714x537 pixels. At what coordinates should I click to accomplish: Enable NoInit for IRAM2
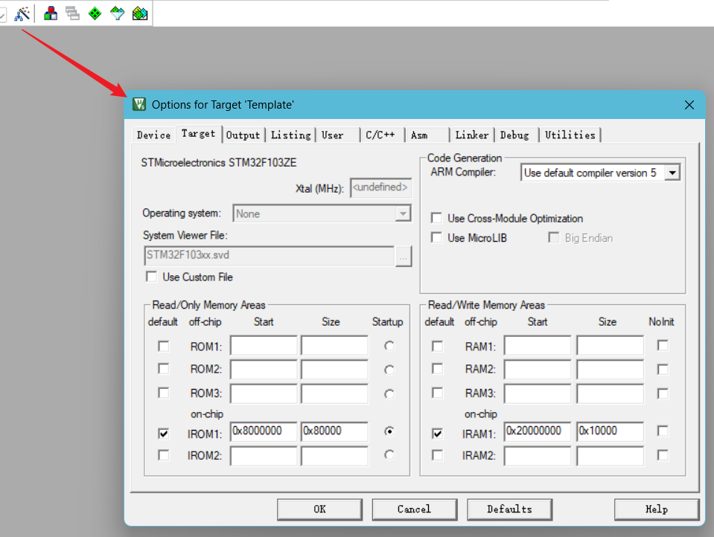tap(663, 455)
